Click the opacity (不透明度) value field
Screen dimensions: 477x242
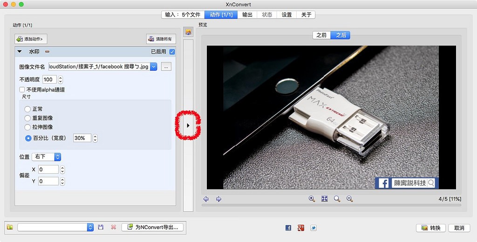pyautogui.click(x=49, y=79)
